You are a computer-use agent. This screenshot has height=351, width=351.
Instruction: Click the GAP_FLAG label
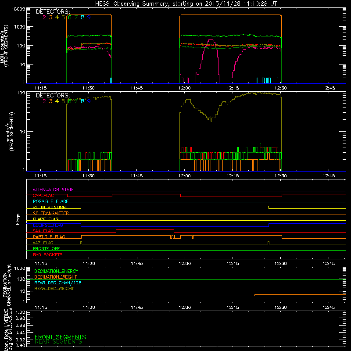(43, 195)
